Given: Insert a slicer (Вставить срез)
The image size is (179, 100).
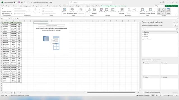Looking at the screenshot, I should [x=65, y=11].
